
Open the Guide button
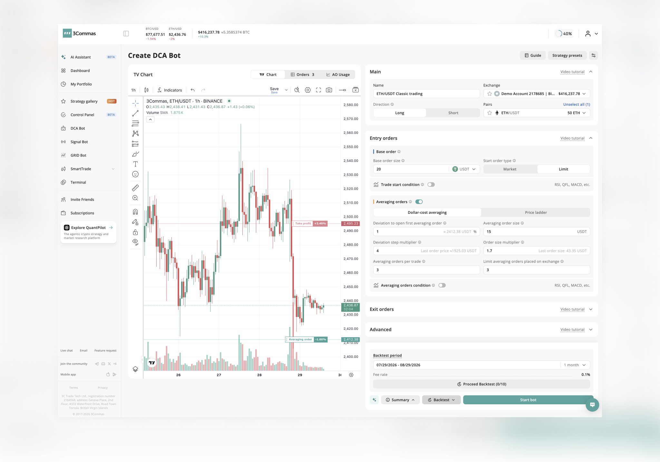click(533, 55)
